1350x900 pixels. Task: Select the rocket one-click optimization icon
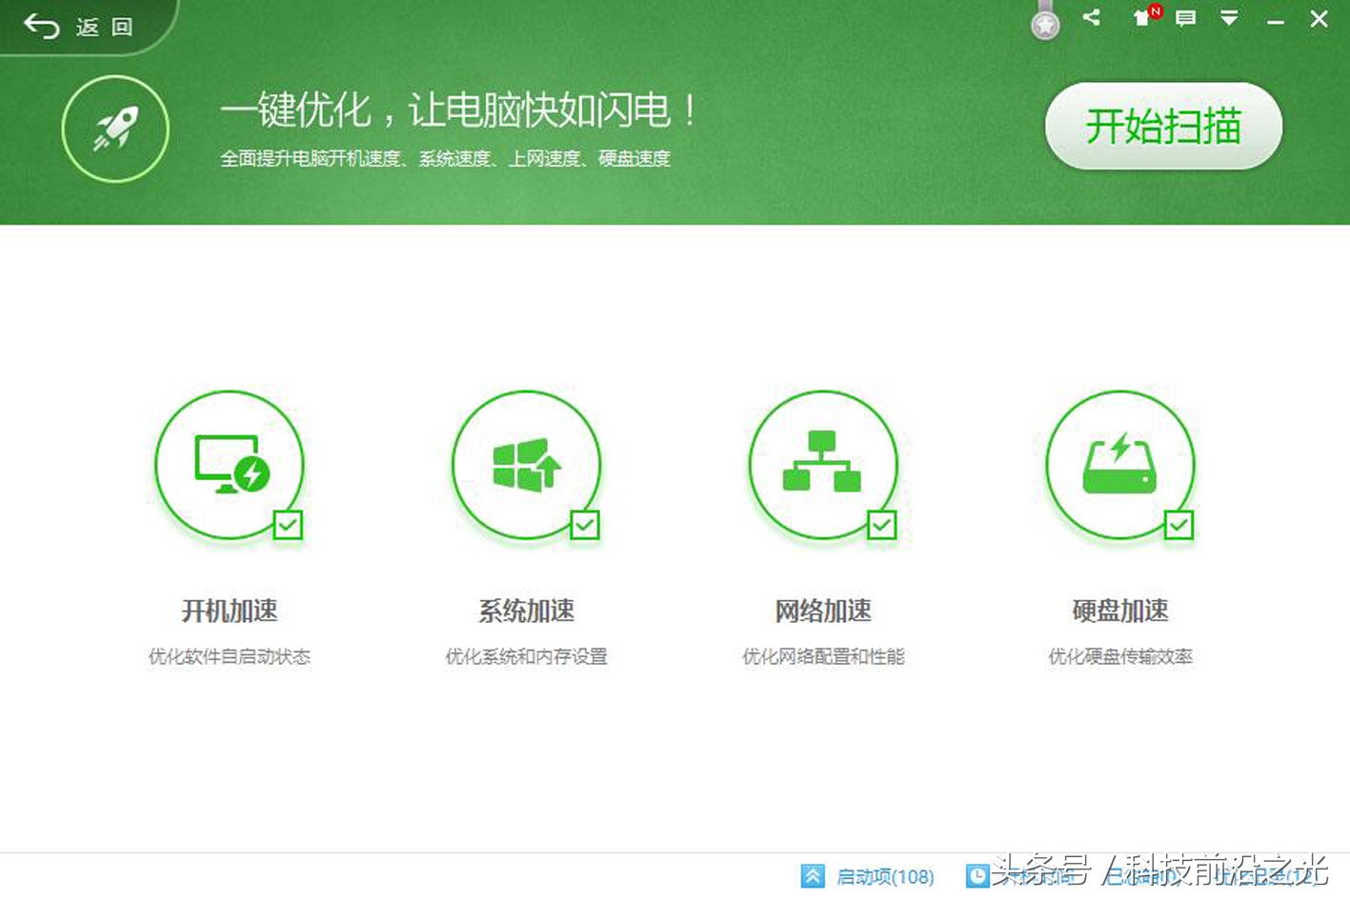pos(114,129)
